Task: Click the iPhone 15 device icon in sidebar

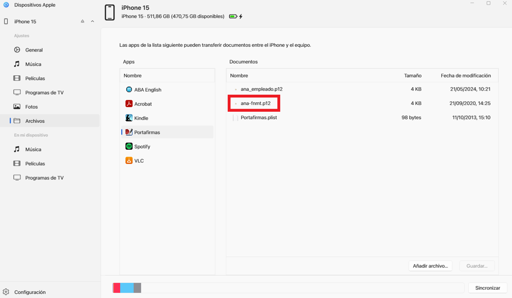Action: (x=6, y=21)
